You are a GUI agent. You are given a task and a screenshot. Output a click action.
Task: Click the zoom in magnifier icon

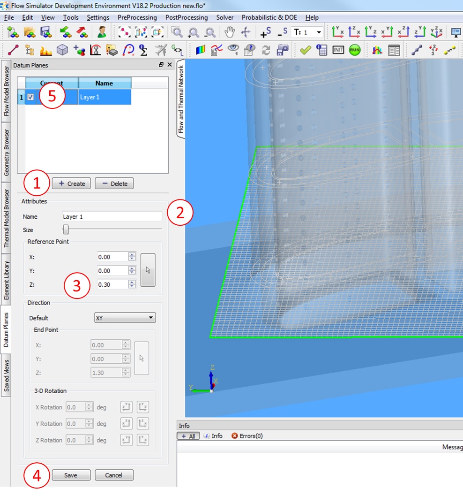coord(194,32)
